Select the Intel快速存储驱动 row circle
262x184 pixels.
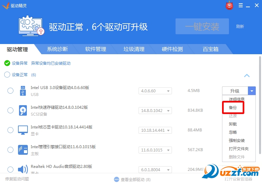(x=10, y=110)
